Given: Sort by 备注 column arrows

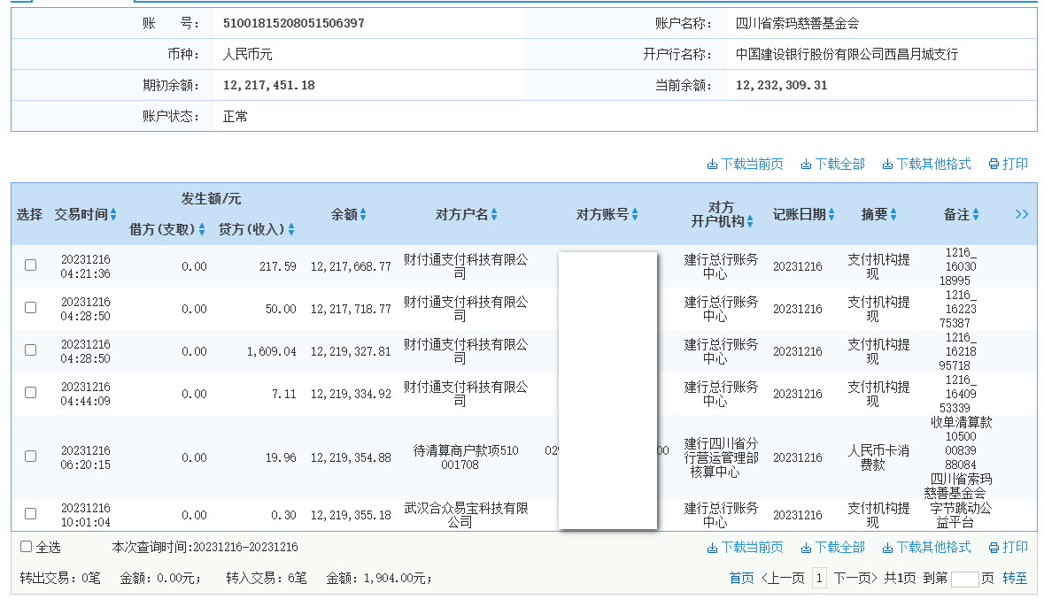Looking at the screenshot, I should click(x=976, y=214).
